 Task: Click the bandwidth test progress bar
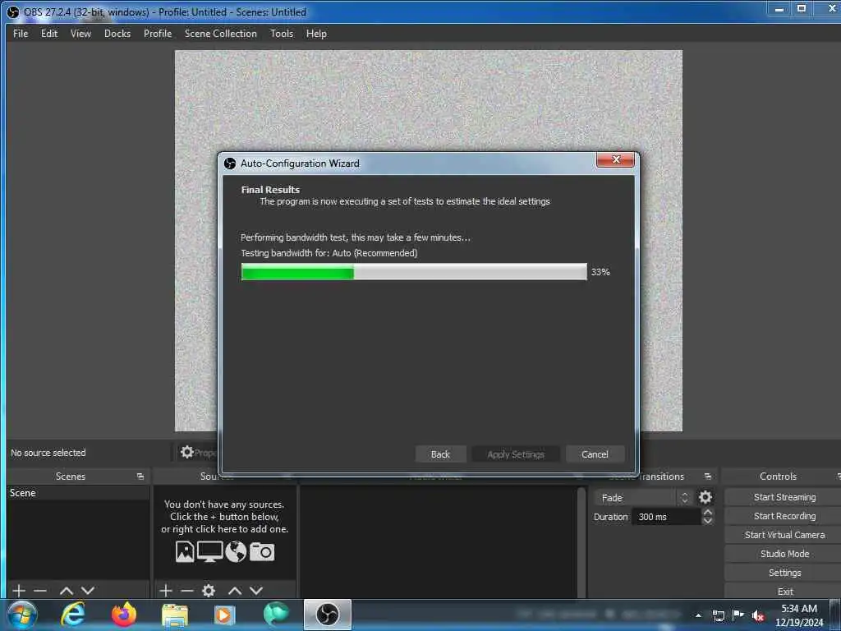click(414, 272)
